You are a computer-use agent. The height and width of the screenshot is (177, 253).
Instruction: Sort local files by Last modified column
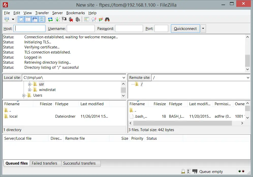[94, 104]
